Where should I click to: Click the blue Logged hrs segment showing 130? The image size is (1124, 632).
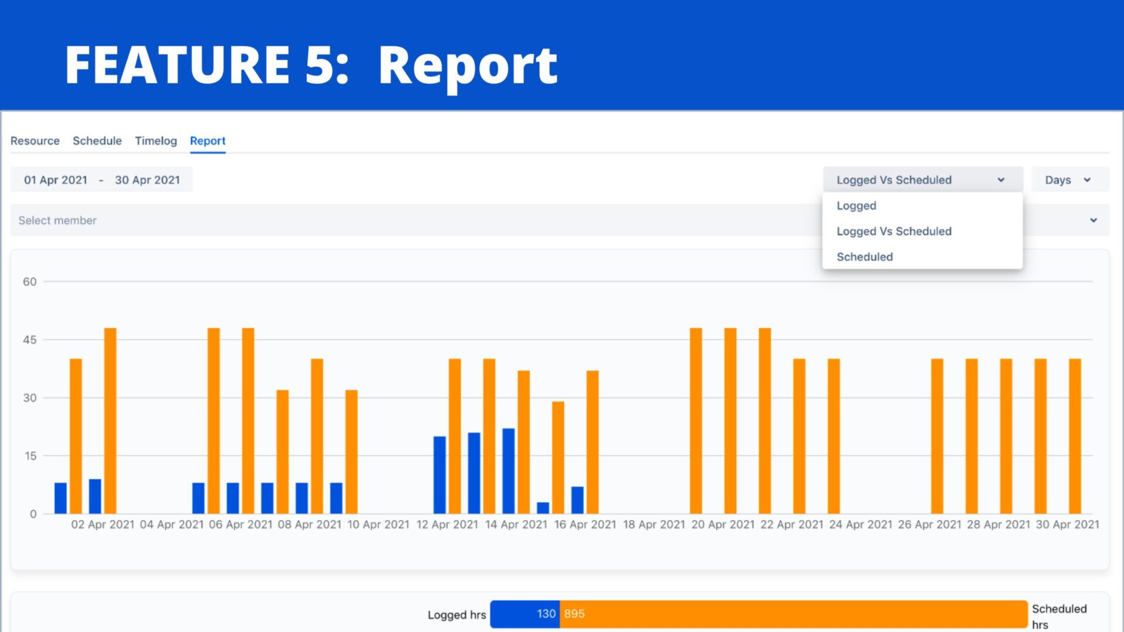pyautogui.click(x=525, y=614)
